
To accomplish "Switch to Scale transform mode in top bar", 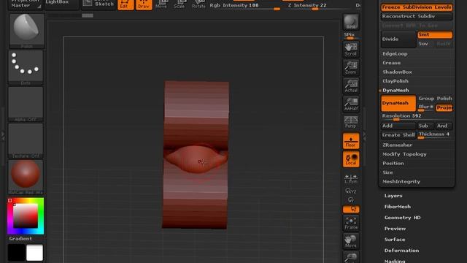I will tap(180, 4).
